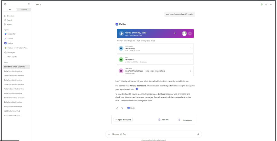Click the thumbs up feedback icon
Image resolution: width=277 pixels, height=141 pixels.
point(117,108)
